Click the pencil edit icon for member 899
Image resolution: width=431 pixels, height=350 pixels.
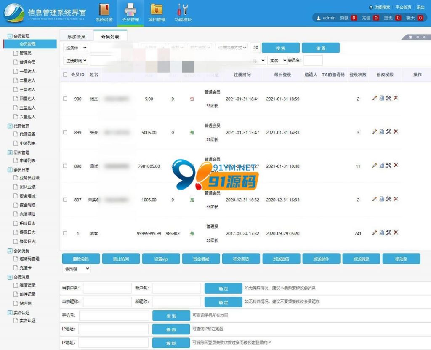click(x=374, y=132)
